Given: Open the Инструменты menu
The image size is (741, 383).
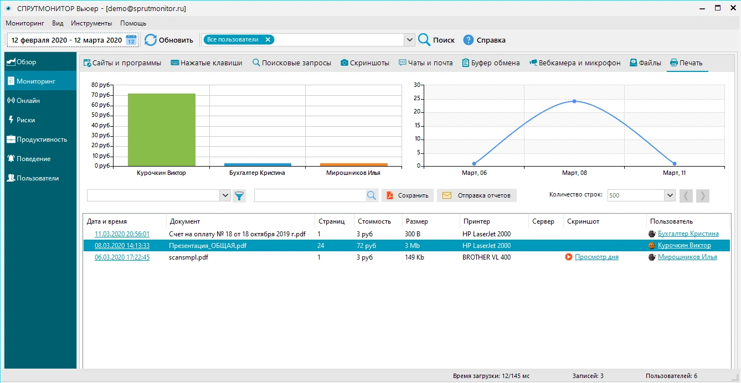Looking at the screenshot, I should click(x=91, y=23).
